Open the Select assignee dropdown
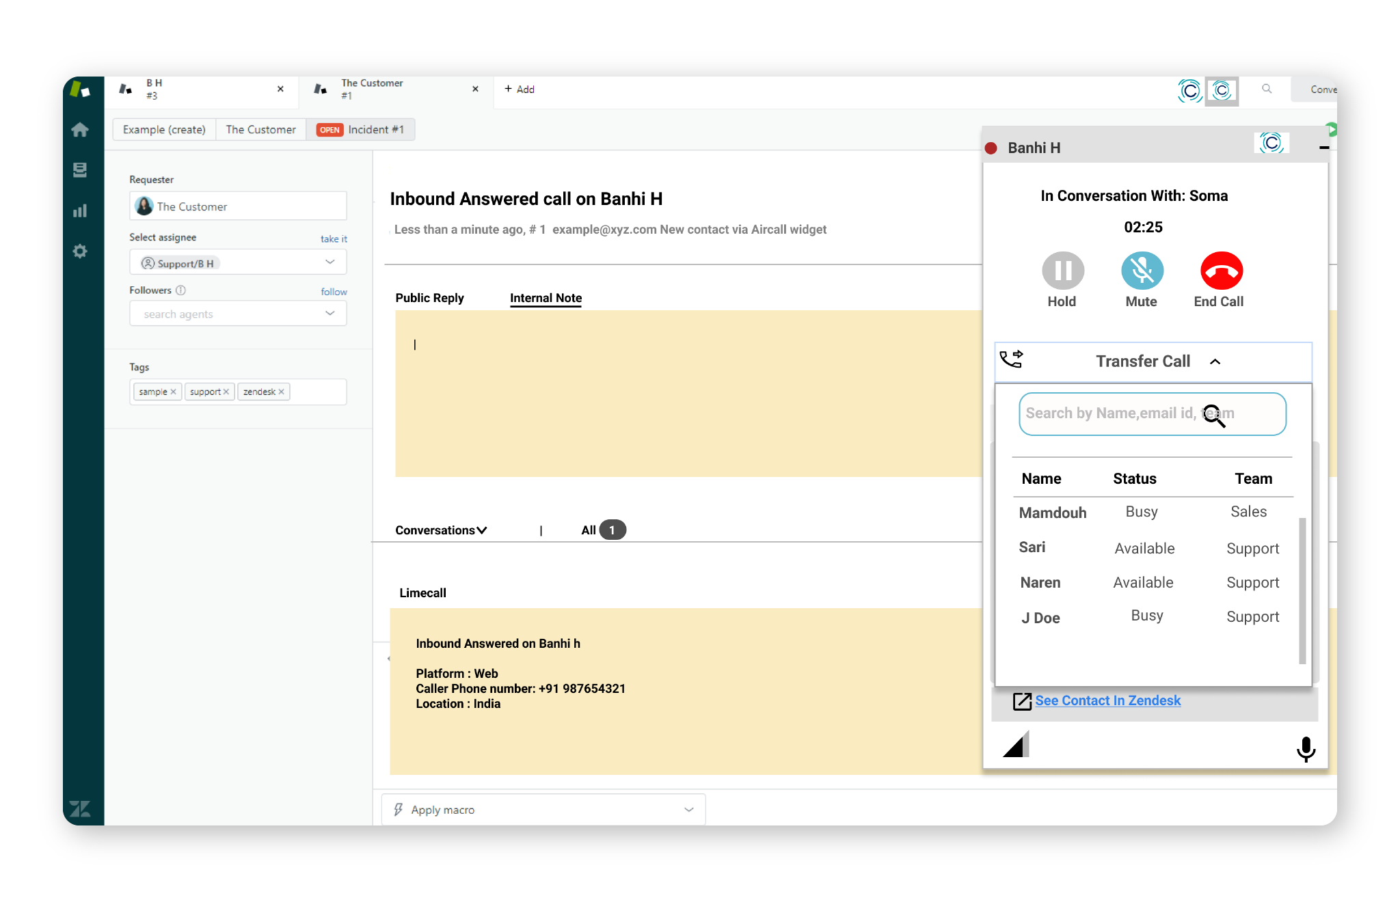The width and height of the screenshot is (1400, 902). click(x=238, y=262)
